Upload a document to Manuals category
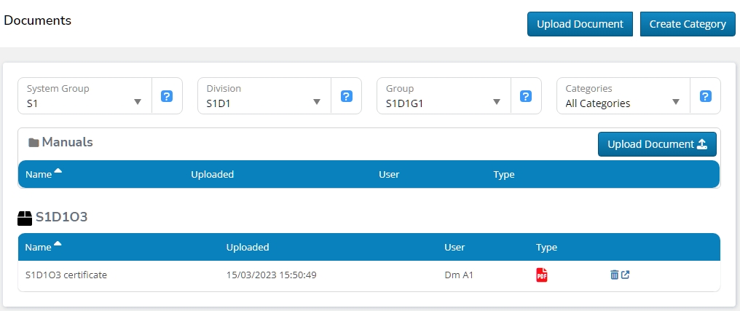Image resolution: width=740 pixels, height=311 pixels. [657, 144]
